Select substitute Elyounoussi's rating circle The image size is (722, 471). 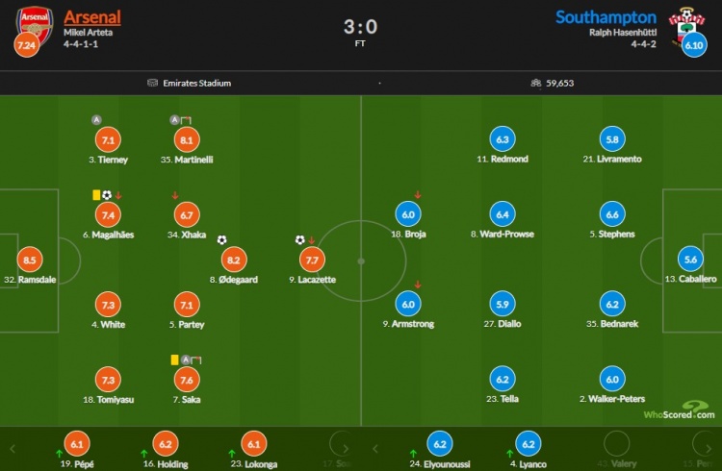point(440,444)
